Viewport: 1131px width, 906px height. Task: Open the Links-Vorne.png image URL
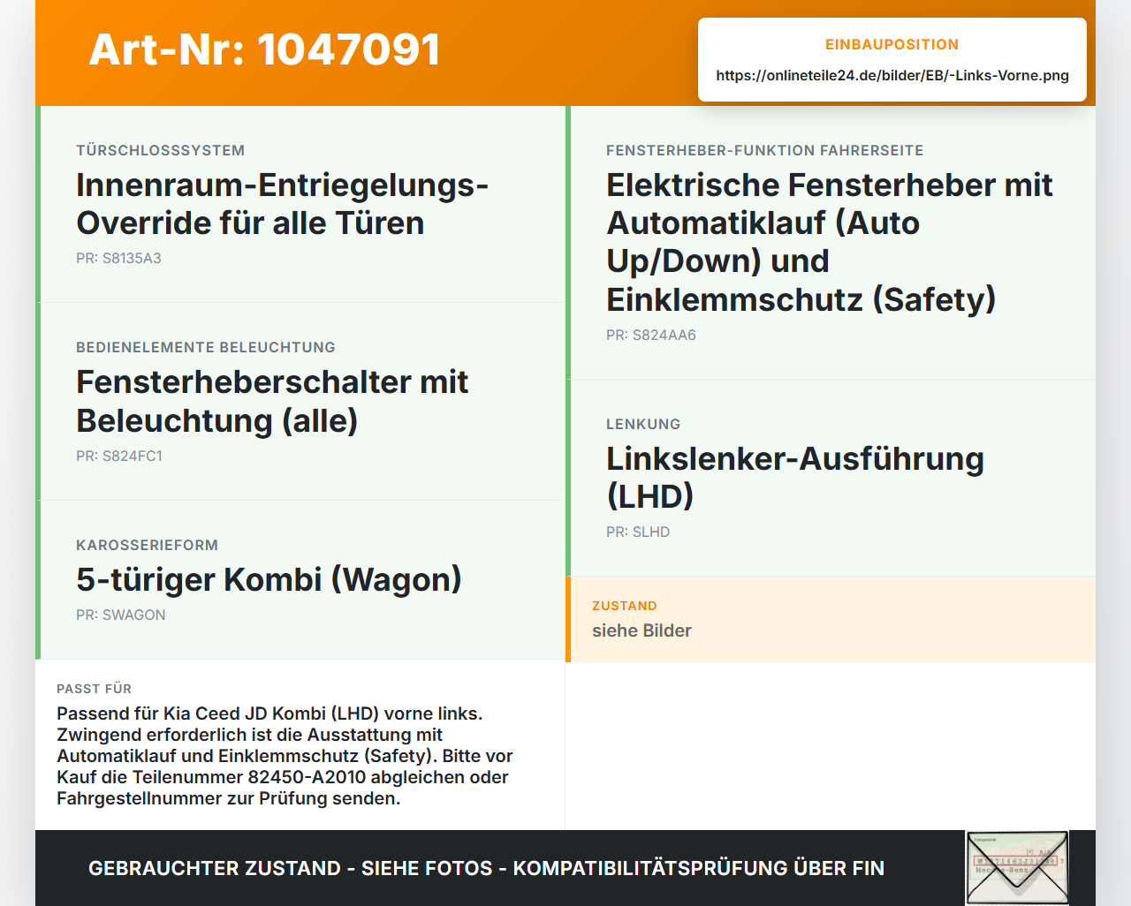892,75
